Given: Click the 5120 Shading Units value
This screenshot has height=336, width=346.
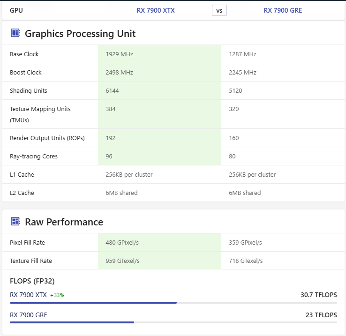Looking at the screenshot, I should click(235, 91).
